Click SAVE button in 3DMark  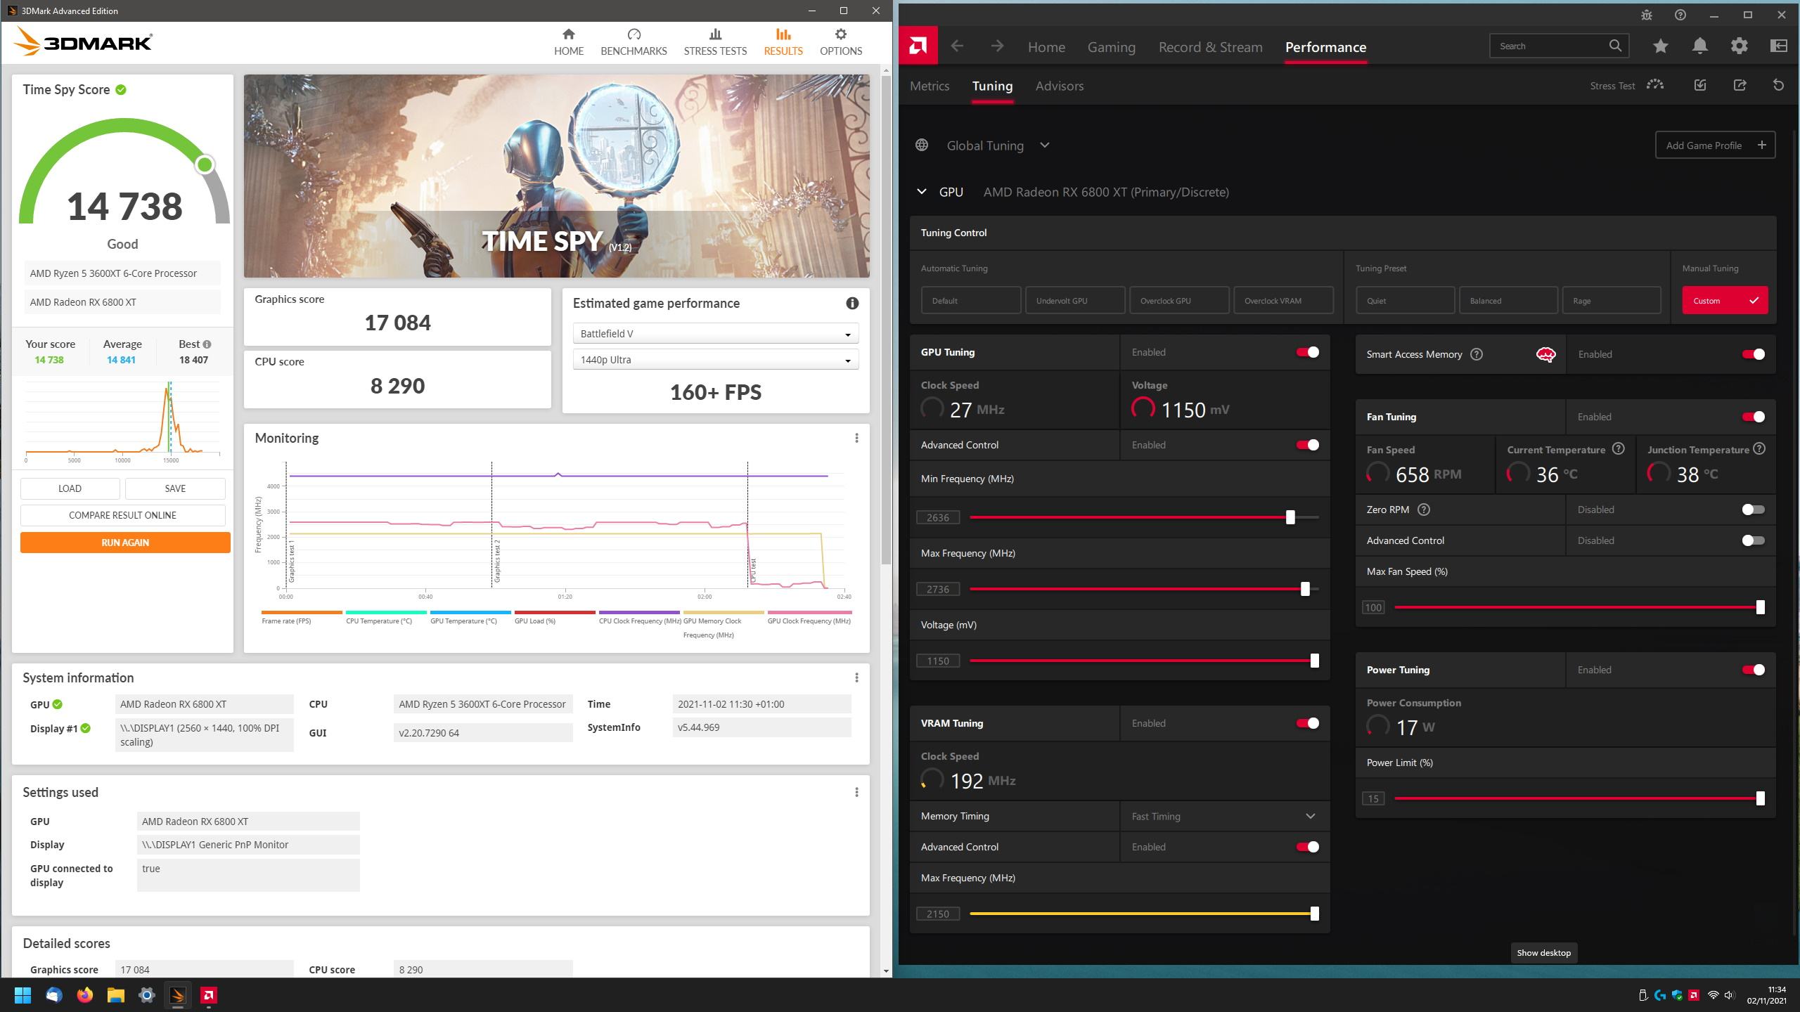click(x=175, y=488)
